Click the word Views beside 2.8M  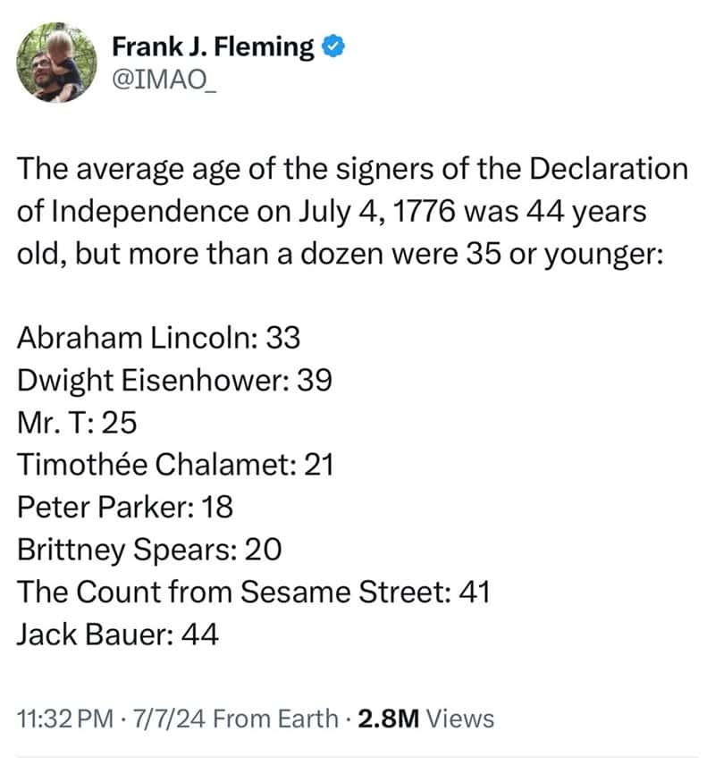click(460, 719)
